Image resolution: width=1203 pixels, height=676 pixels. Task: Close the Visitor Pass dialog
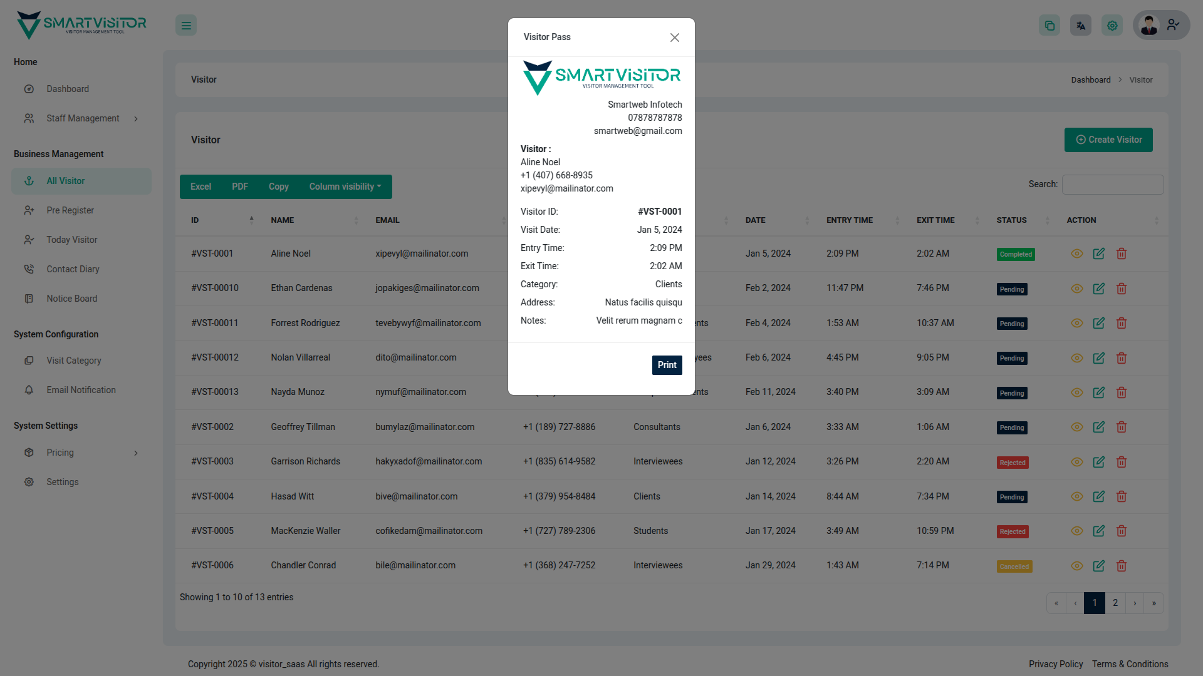[x=675, y=38]
